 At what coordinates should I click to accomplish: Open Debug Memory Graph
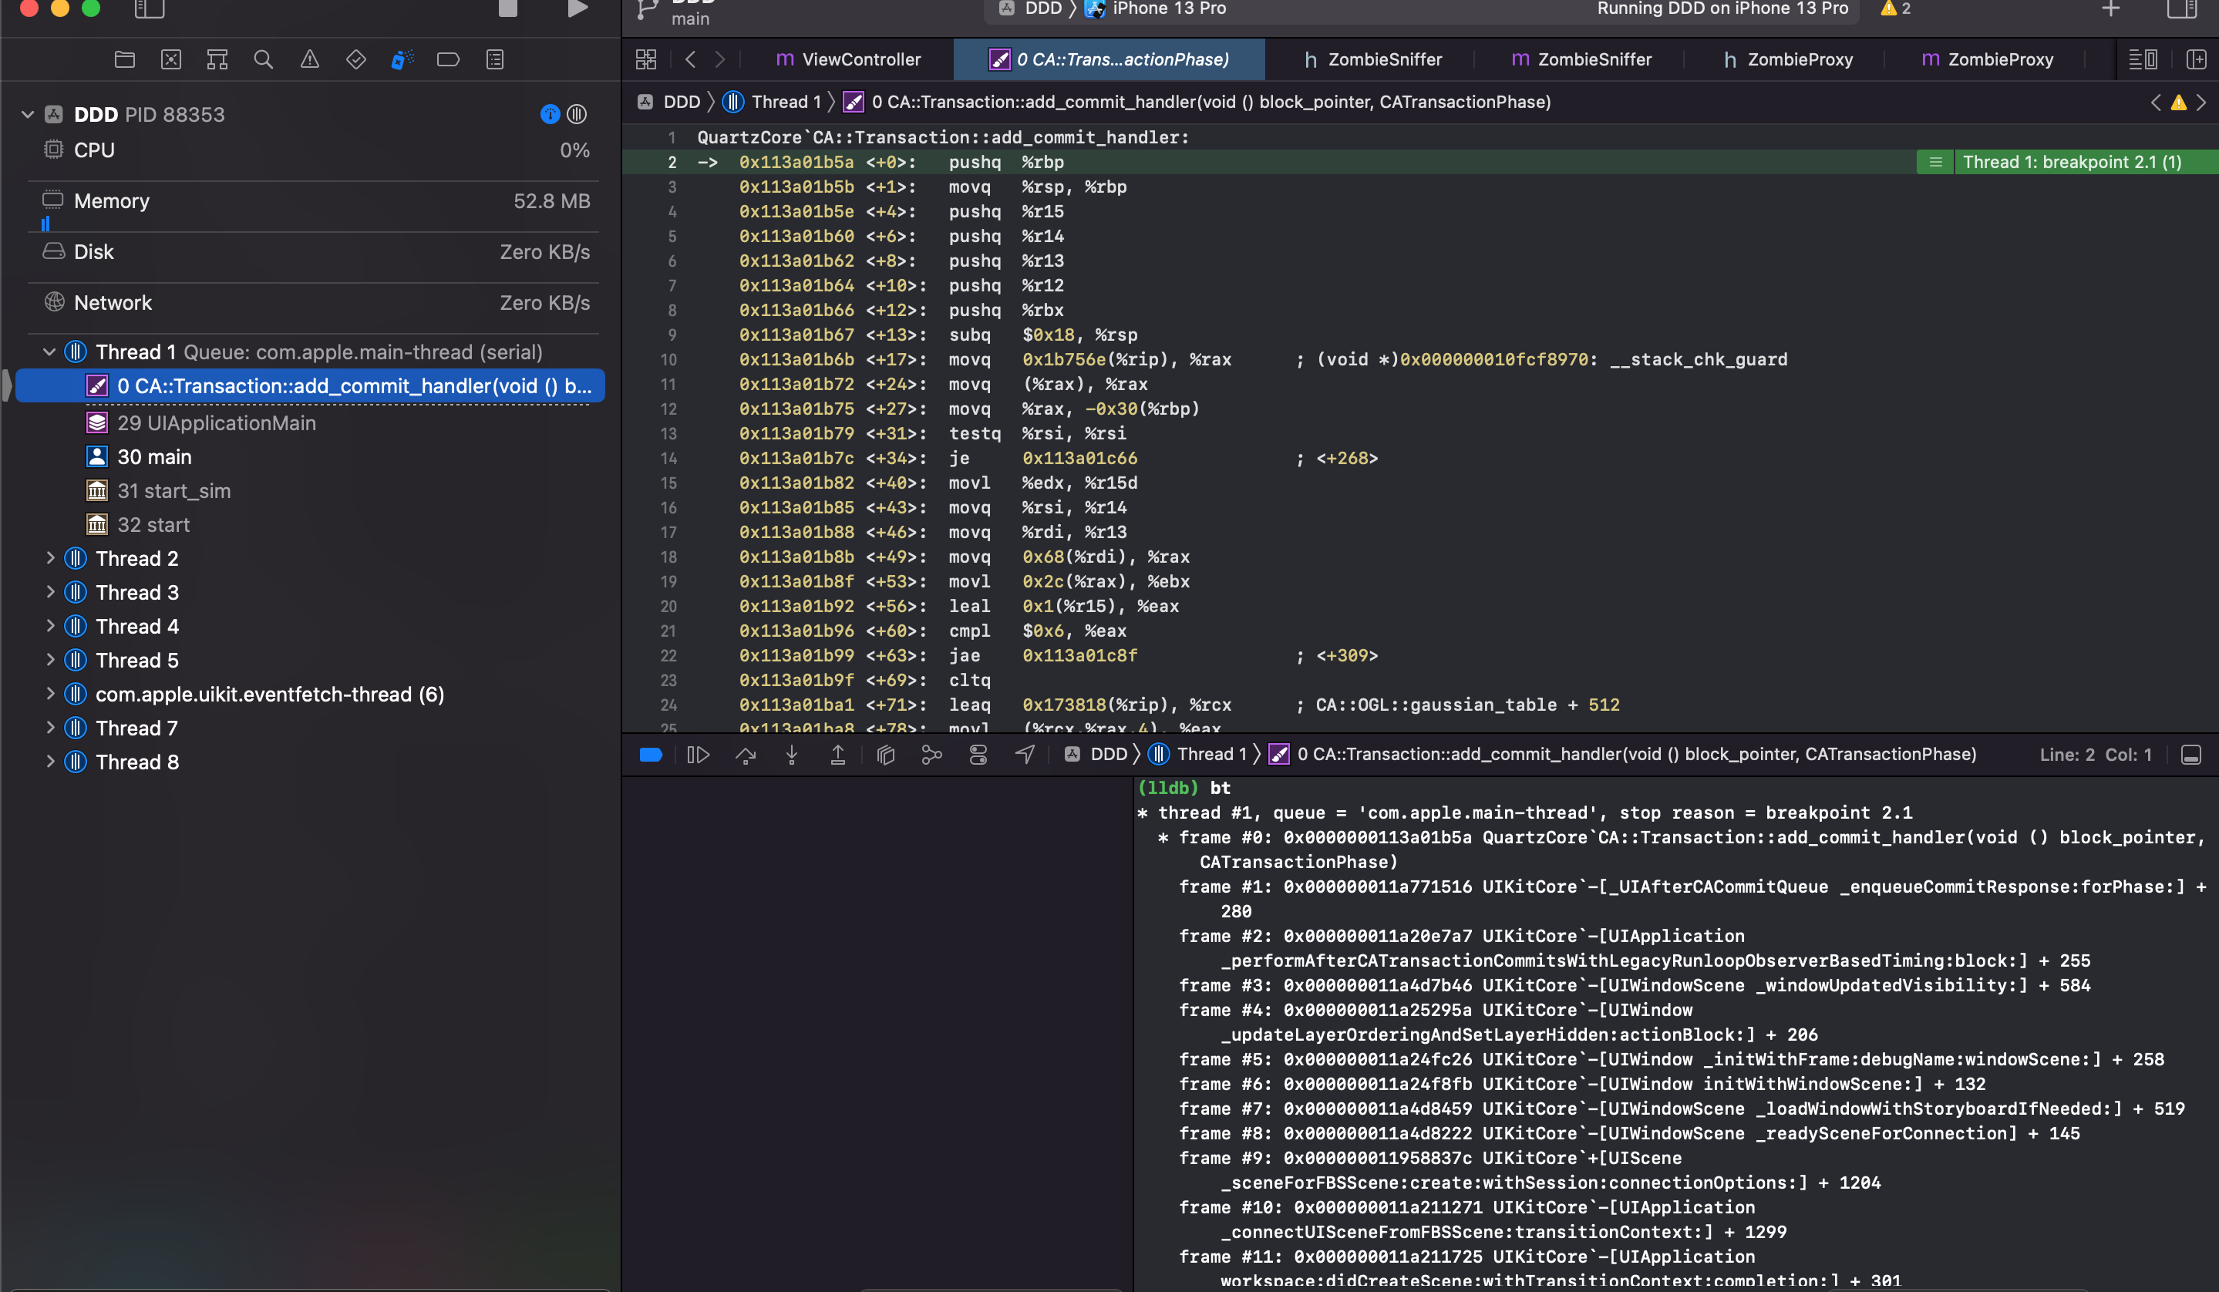tap(931, 755)
